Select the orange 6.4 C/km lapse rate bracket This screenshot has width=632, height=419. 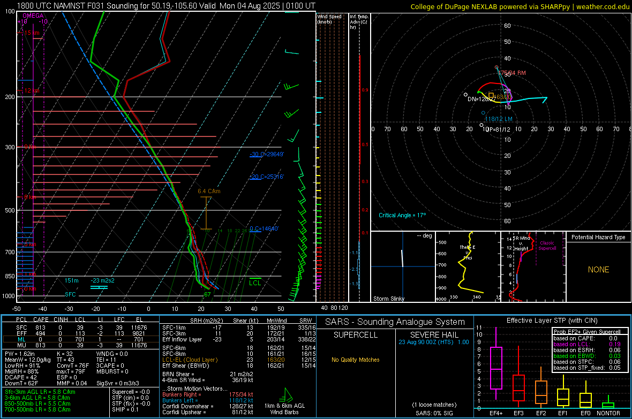[x=206, y=212]
